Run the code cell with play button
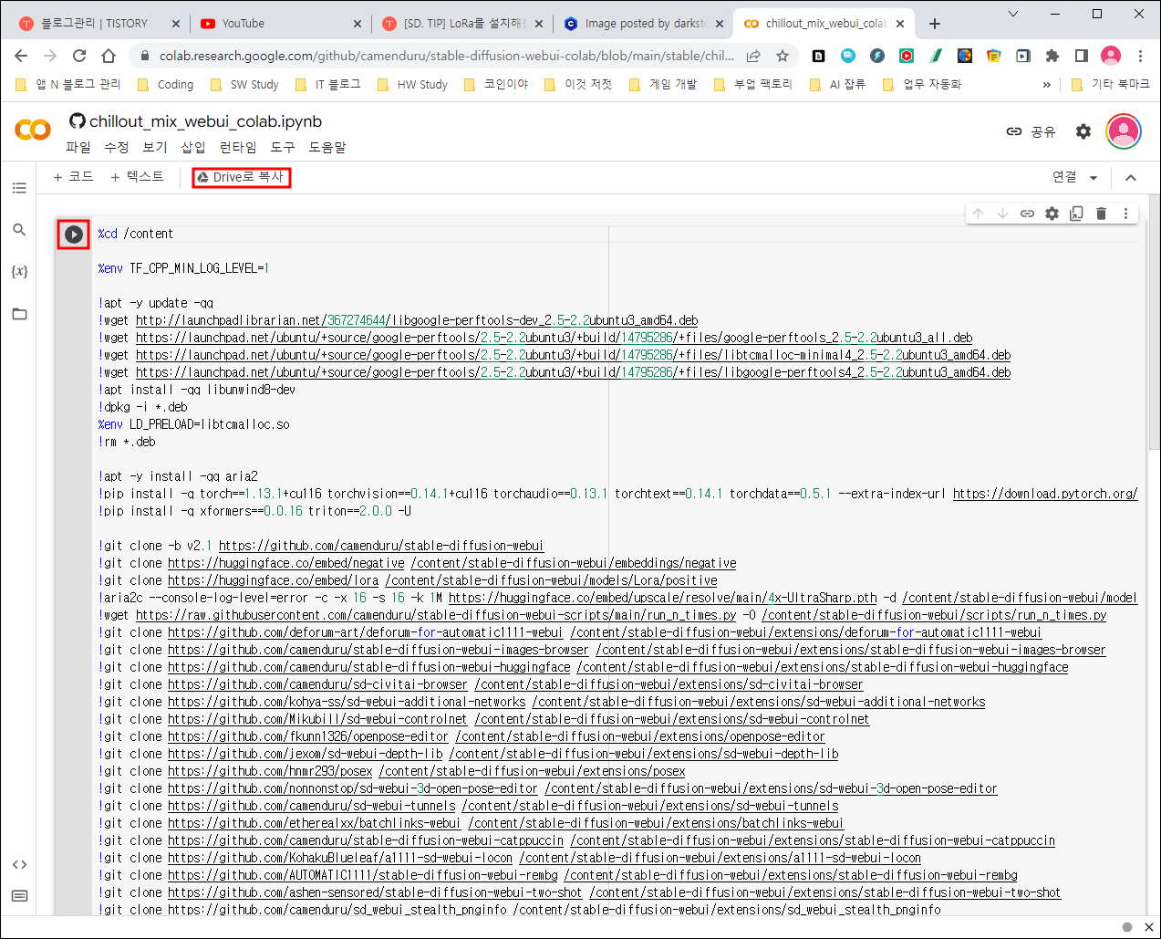Screen dimensions: 1161x939 point(74,235)
